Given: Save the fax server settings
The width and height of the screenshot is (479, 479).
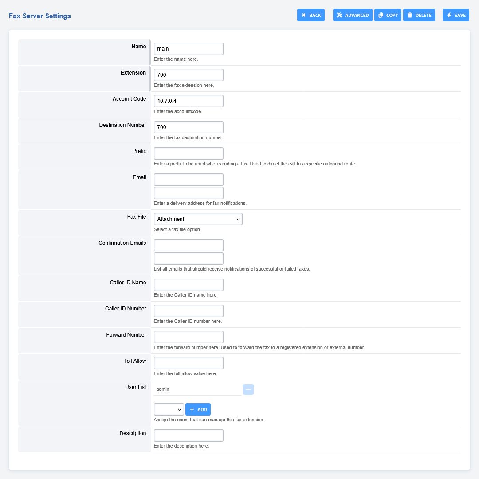Looking at the screenshot, I should click(455, 15).
